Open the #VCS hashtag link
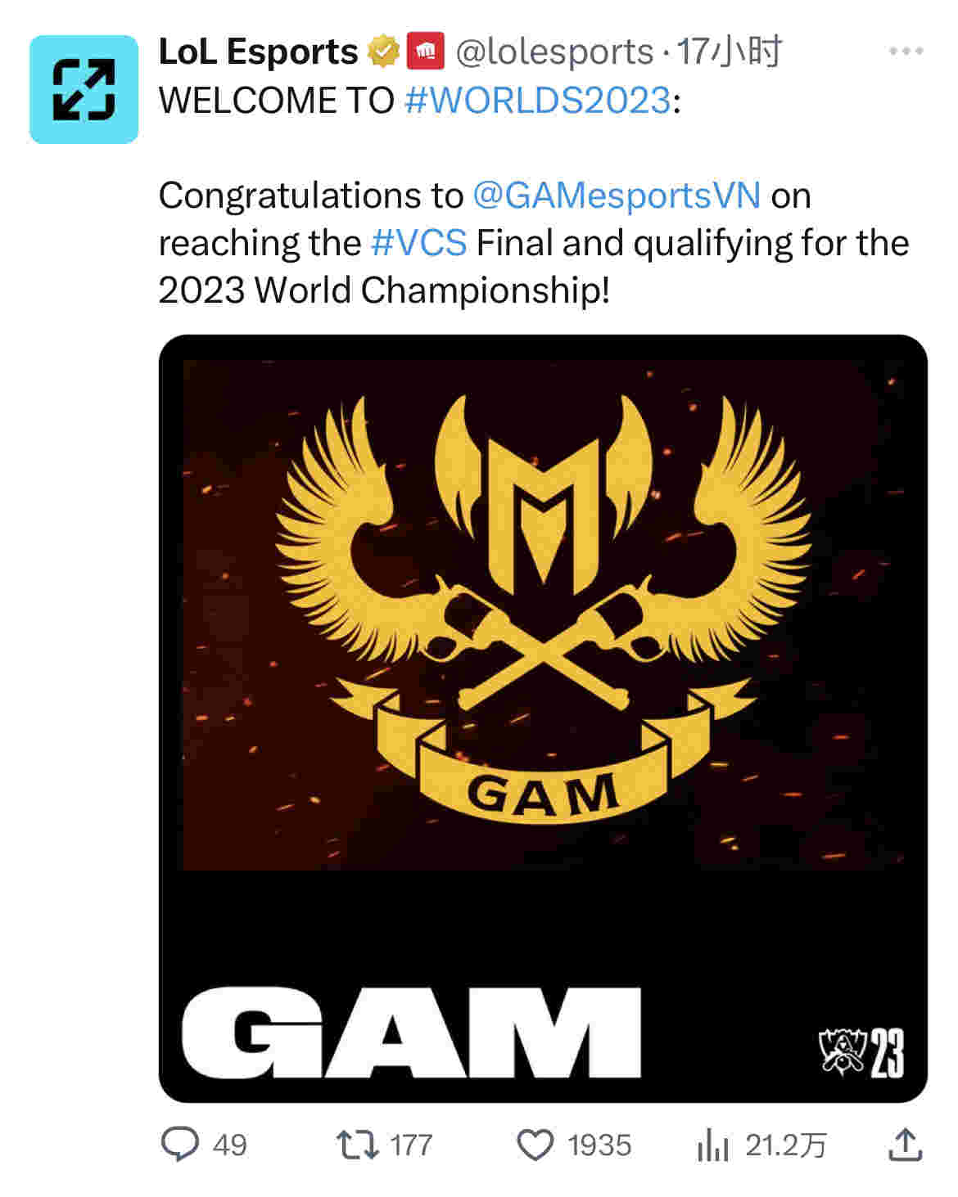 tap(418, 243)
